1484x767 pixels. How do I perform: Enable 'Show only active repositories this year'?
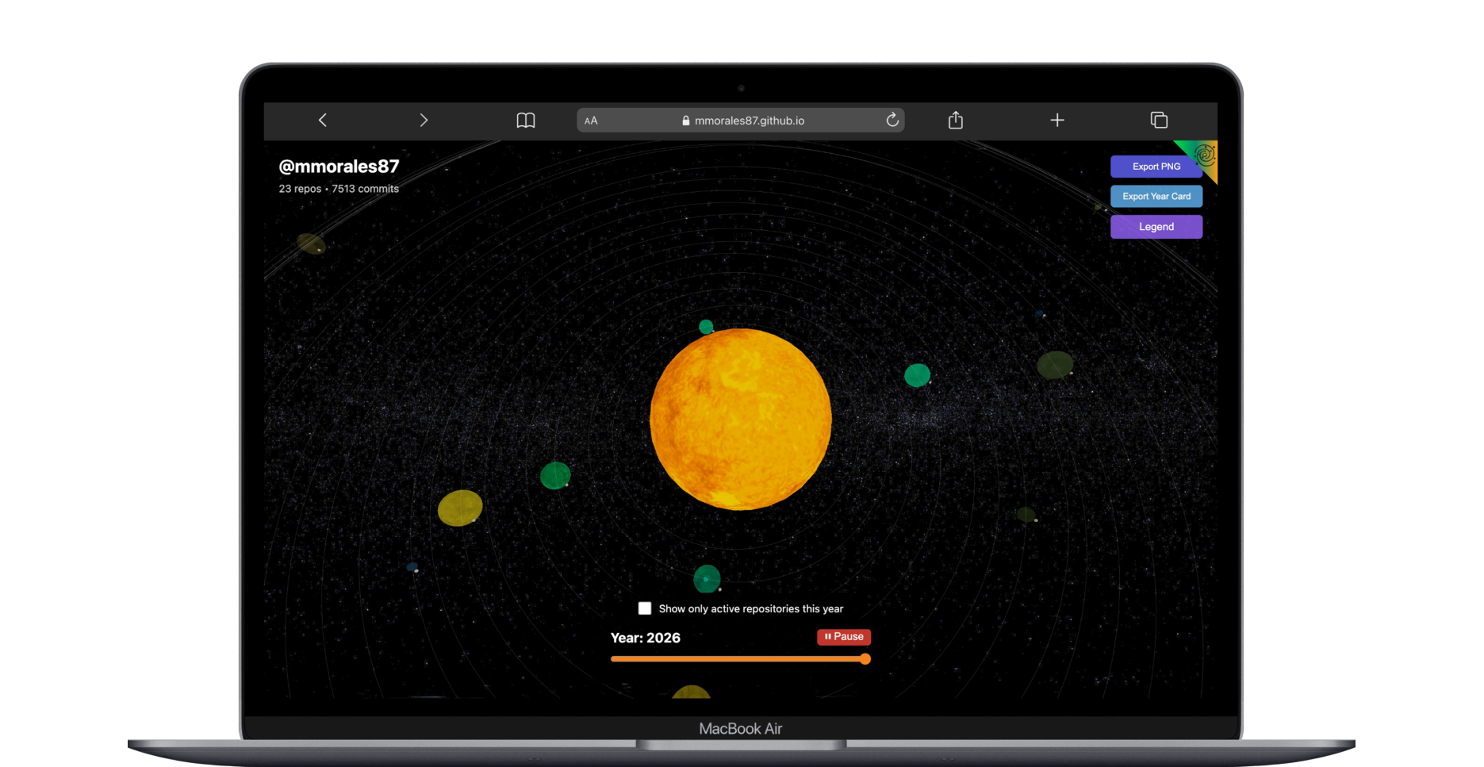click(645, 608)
